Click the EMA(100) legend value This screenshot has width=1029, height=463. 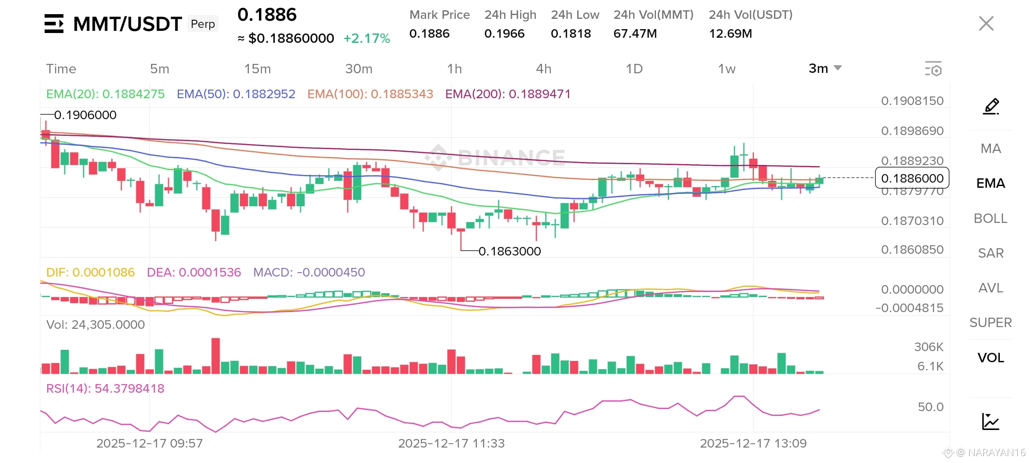point(370,94)
